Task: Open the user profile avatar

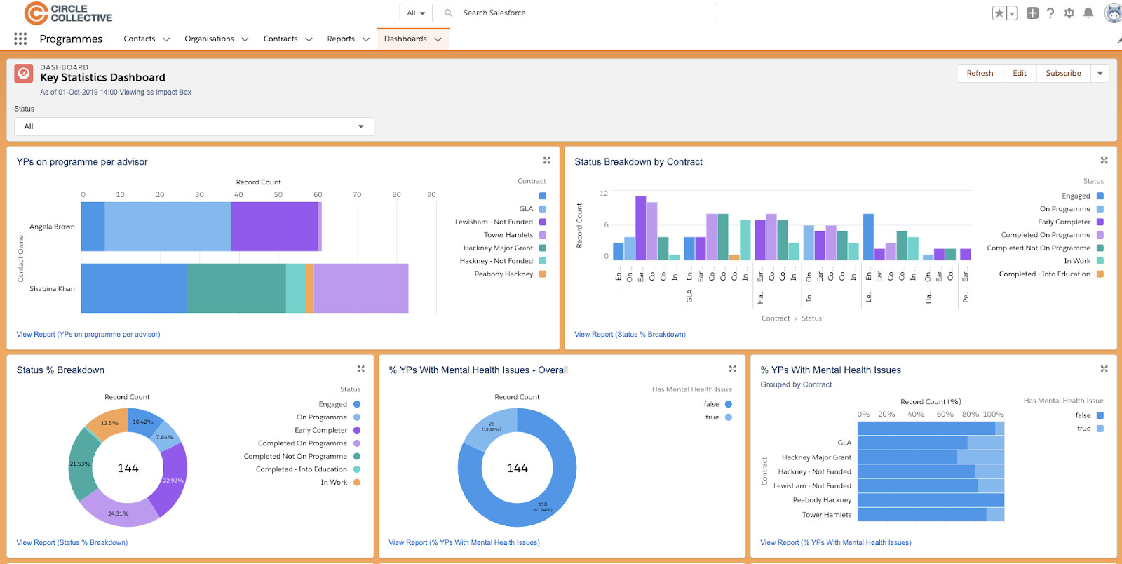Action: pyautogui.click(x=1113, y=13)
